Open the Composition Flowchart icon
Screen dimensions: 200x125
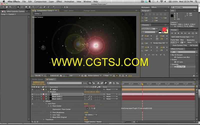pyautogui.click(x=123, y=76)
